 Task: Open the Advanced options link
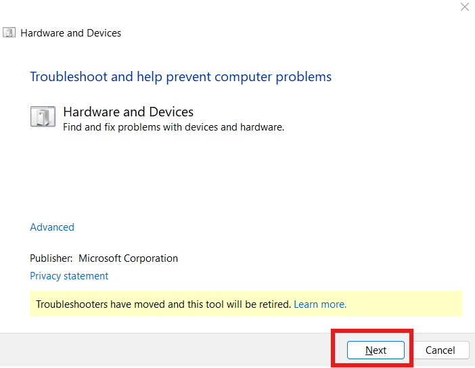point(52,227)
